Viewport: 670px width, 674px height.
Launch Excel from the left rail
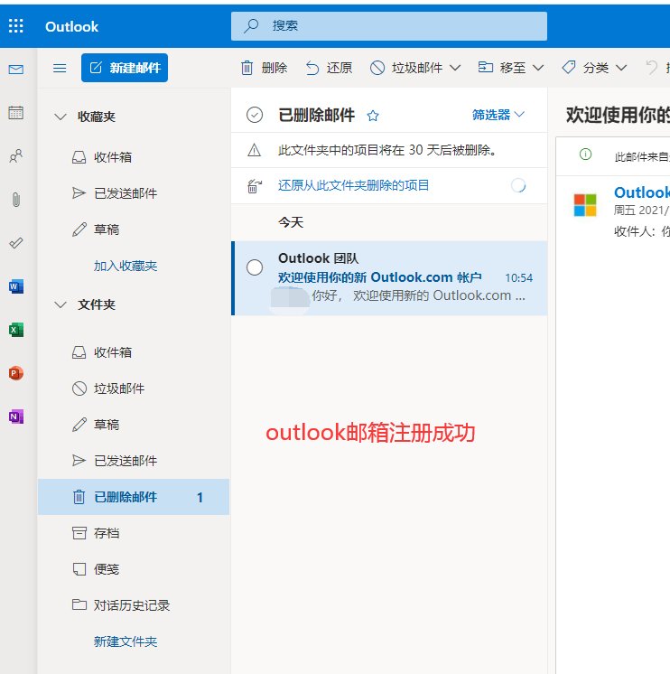point(16,330)
